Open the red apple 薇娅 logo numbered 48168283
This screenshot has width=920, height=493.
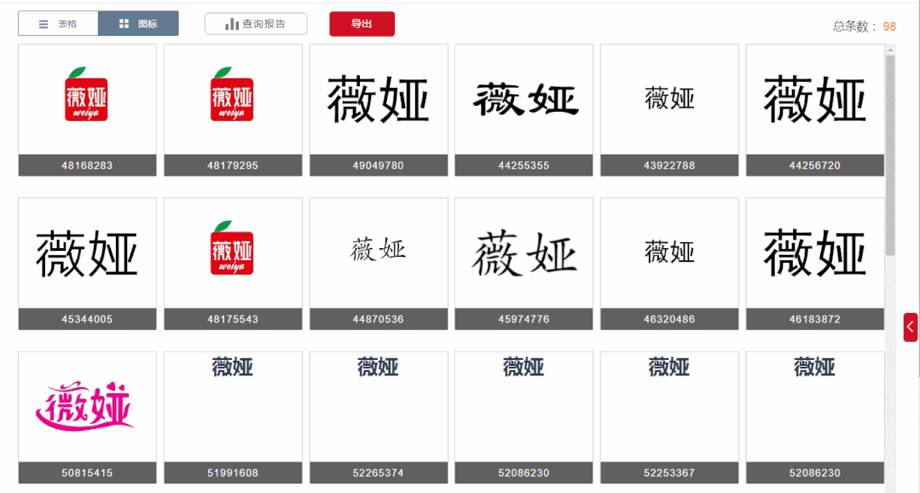(x=86, y=98)
